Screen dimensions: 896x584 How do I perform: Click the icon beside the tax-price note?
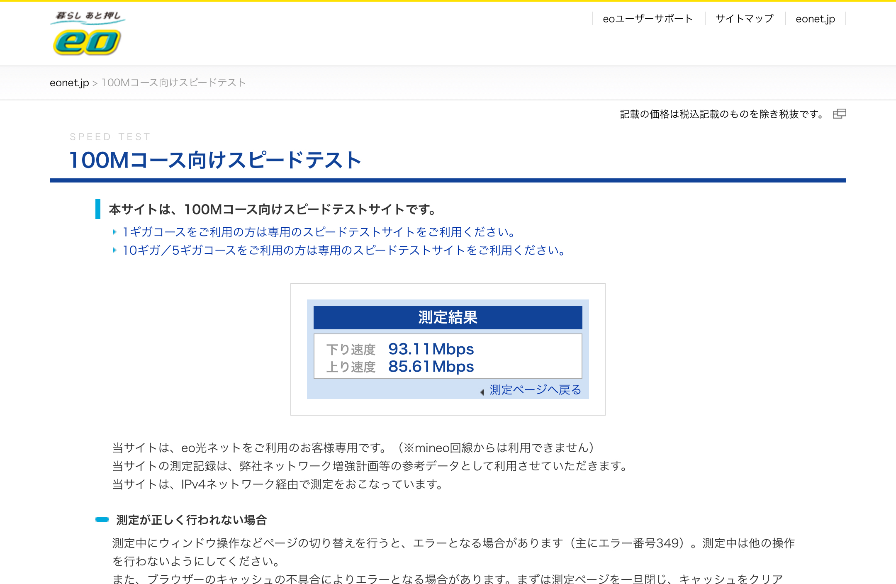[839, 114]
